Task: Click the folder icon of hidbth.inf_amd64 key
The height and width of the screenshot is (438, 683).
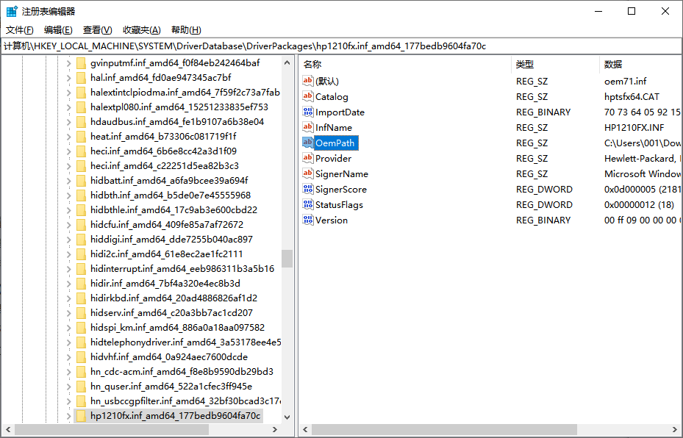Action: tap(82, 195)
